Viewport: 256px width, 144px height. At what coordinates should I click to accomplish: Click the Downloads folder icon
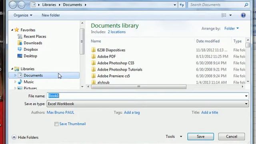20,43
